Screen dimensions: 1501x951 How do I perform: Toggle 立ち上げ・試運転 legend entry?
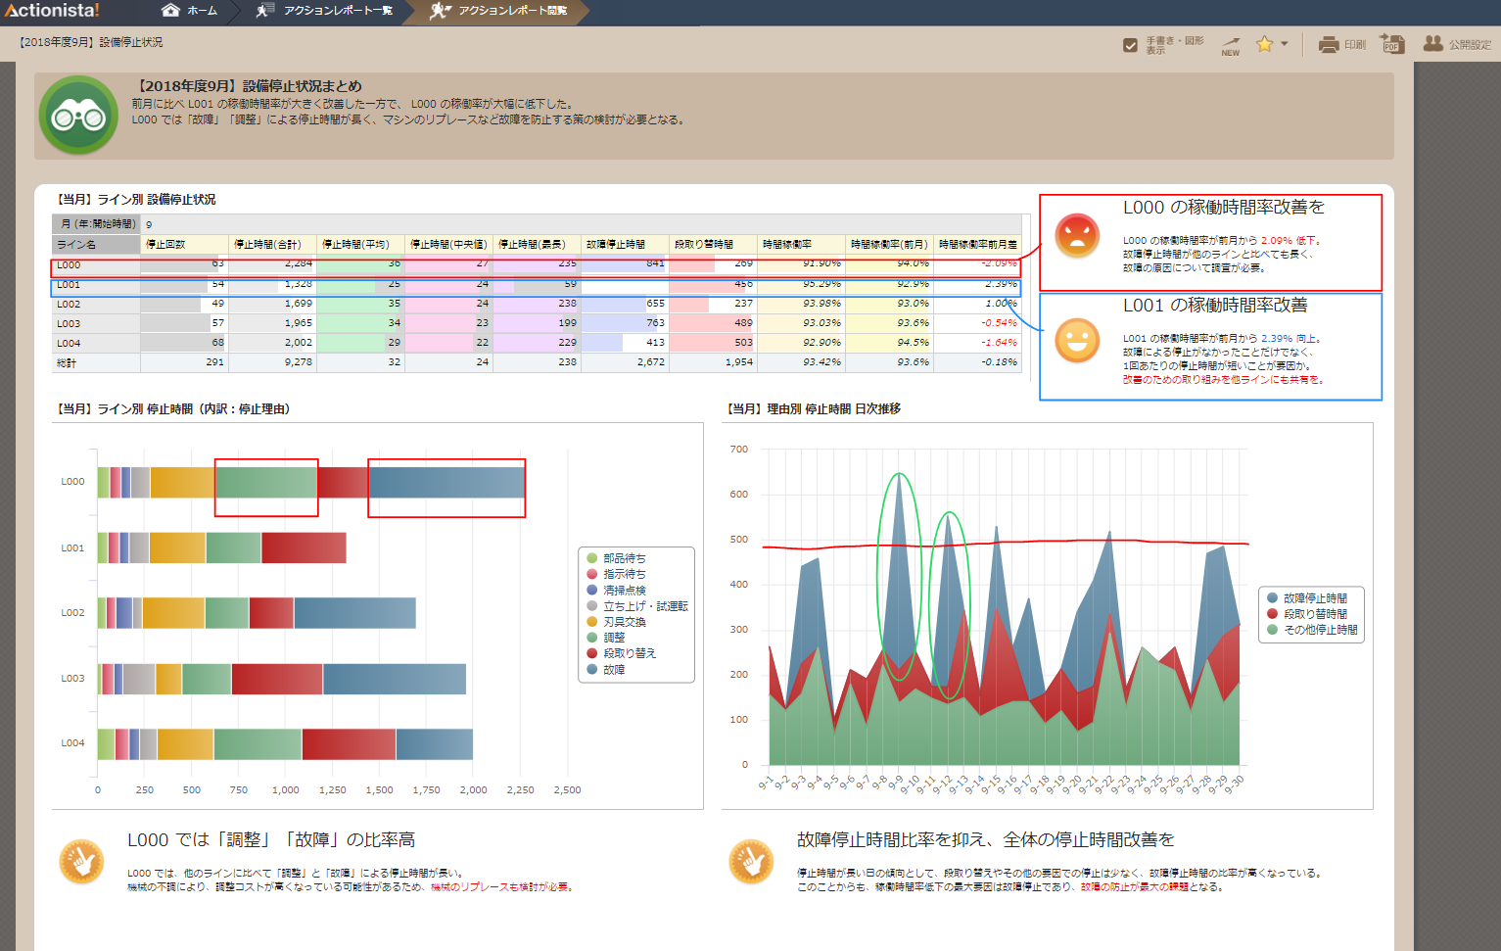click(637, 606)
